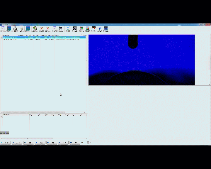Select the highlighted first row in the data table
Screen dimensions: 211x169
point(43,37)
